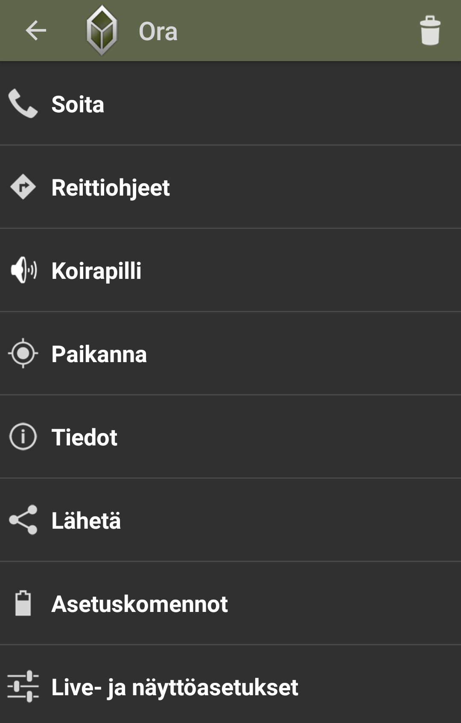Open Asetuskomennot settings commands
This screenshot has width=461, height=723.
(x=140, y=604)
